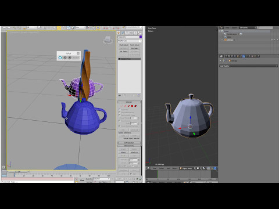The height and width of the screenshot is (209, 279).
Task: Select Polygon sub-object mode
Action: tap(132, 106)
